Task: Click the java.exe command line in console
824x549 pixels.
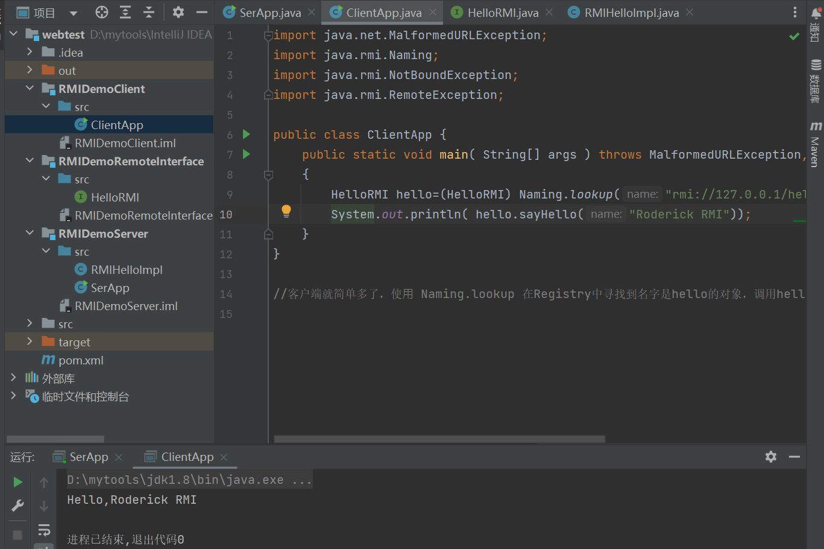Action: (x=189, y=480)
